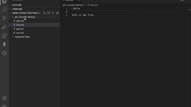Click line number 2 in the gutter
Image resolution: width=191 pixels, height=107 pixels.
[x=67, y=12]
